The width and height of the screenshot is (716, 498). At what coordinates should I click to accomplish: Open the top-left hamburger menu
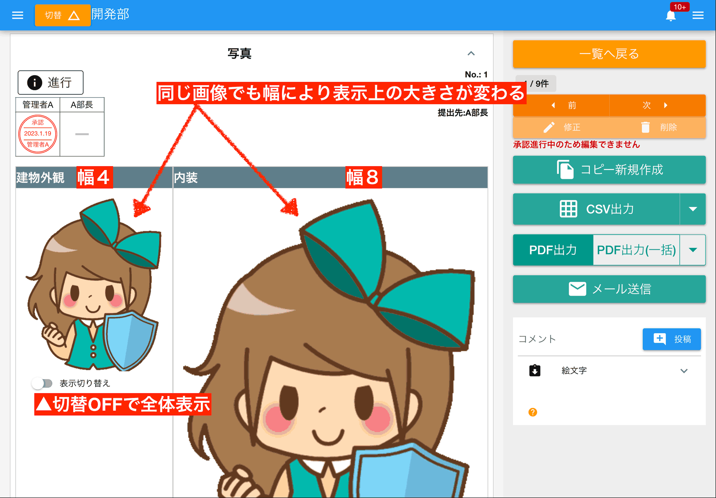tap(17, 15)
